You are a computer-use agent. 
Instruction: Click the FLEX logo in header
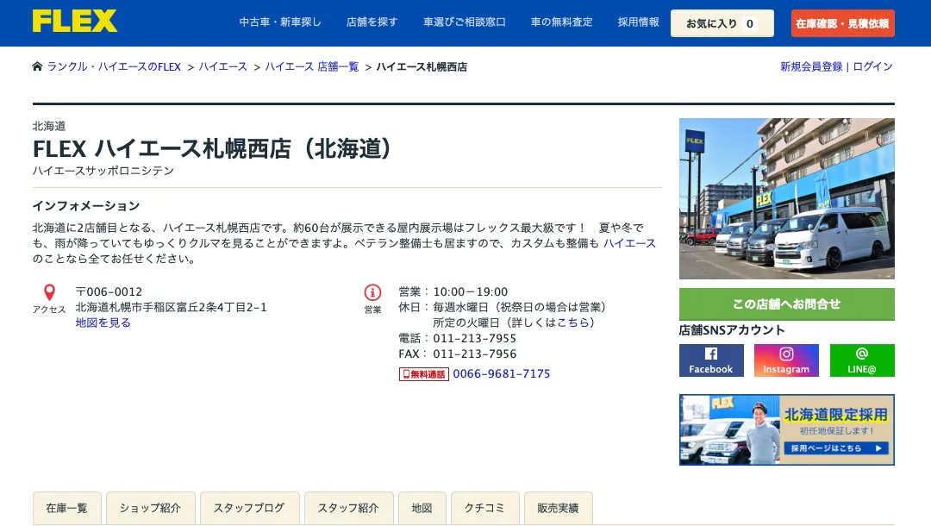75,22
